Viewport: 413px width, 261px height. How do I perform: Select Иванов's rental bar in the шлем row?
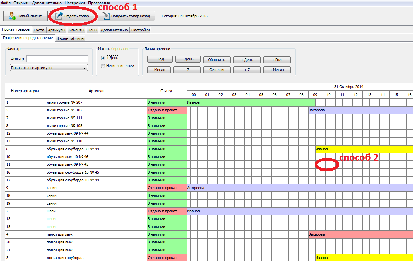coord(300,211)
